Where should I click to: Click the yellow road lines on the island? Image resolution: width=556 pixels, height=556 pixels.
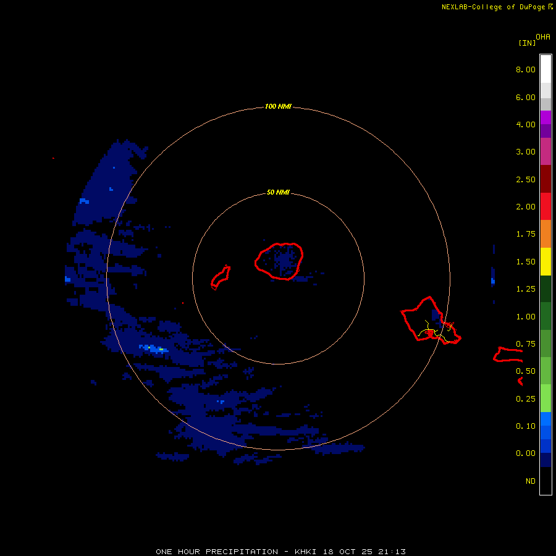pos(434,332)
